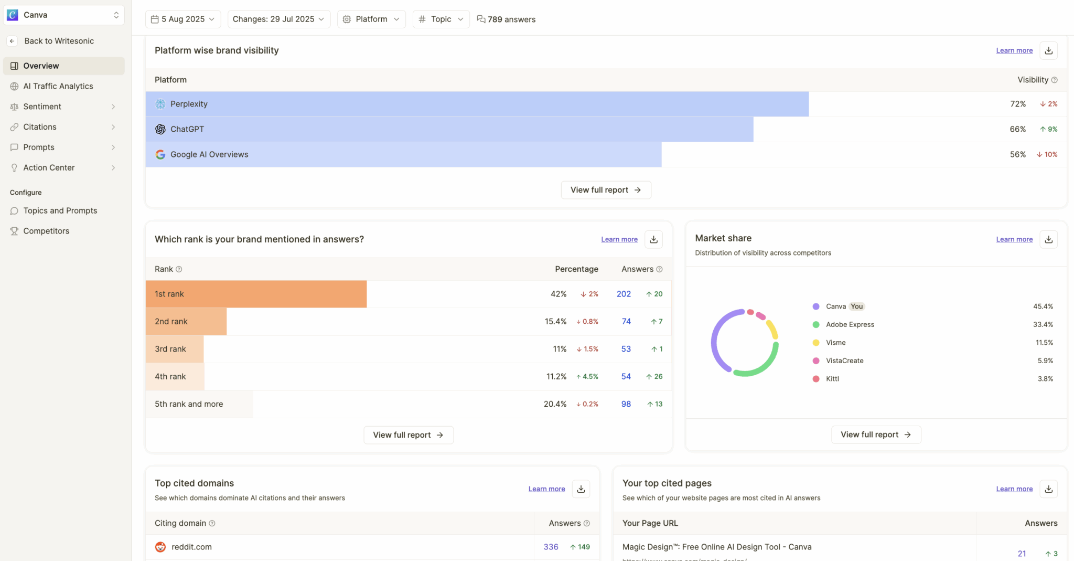Open the Platform filter dropdown
Viewport: 1074px width, 561px height.
pos(371,19)
